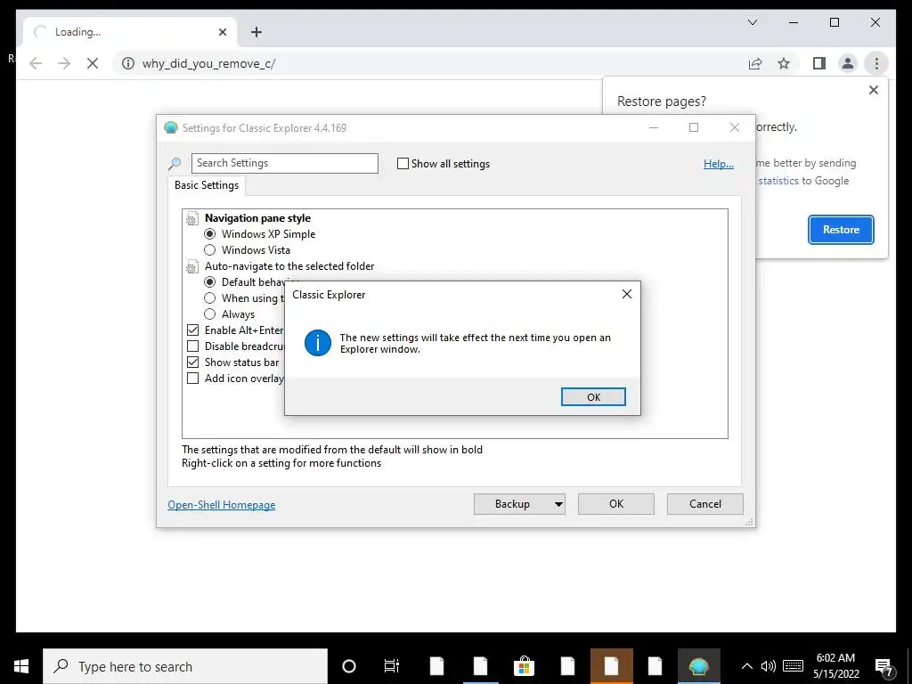
Task: Open Task View on taskbar
Action: click(392, 666)
